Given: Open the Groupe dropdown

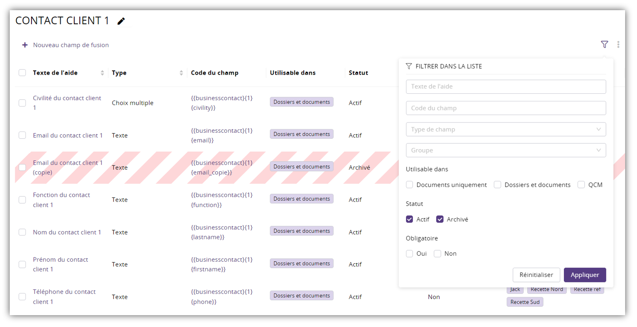Looking at the screenshot, I should point(506,150).
